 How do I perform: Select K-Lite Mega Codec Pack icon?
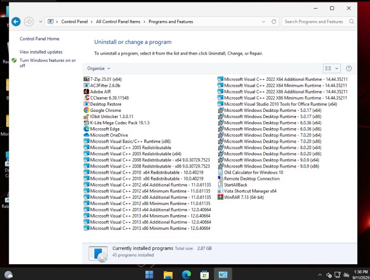(86, 123)
